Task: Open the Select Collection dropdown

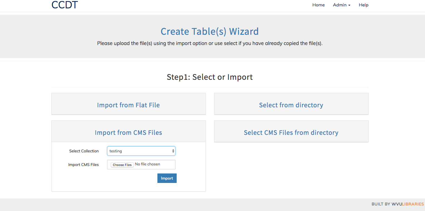Action: pos(141,151)
